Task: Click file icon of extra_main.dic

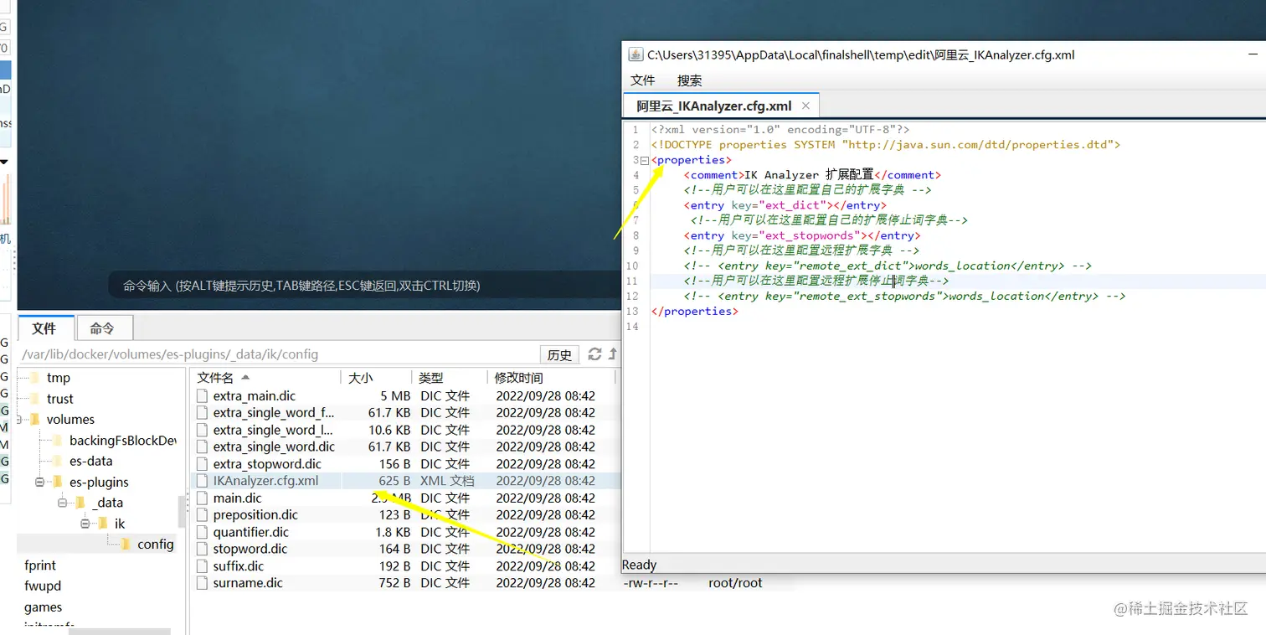Action: coord(202,395)
